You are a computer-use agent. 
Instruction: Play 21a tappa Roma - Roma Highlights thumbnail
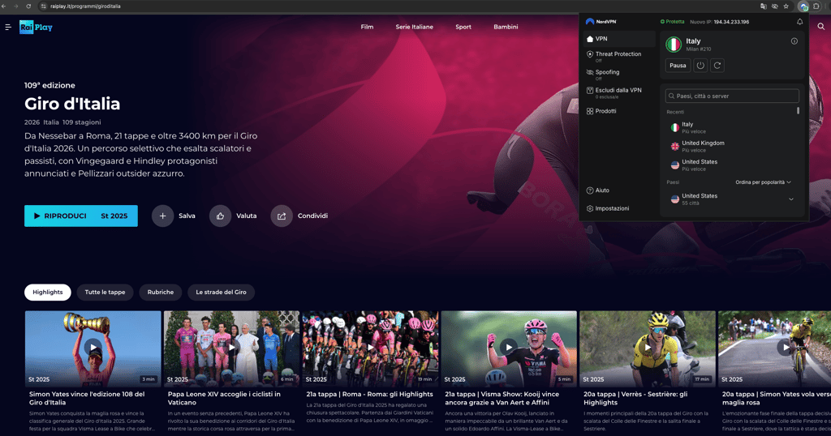[x=370, y=348]
